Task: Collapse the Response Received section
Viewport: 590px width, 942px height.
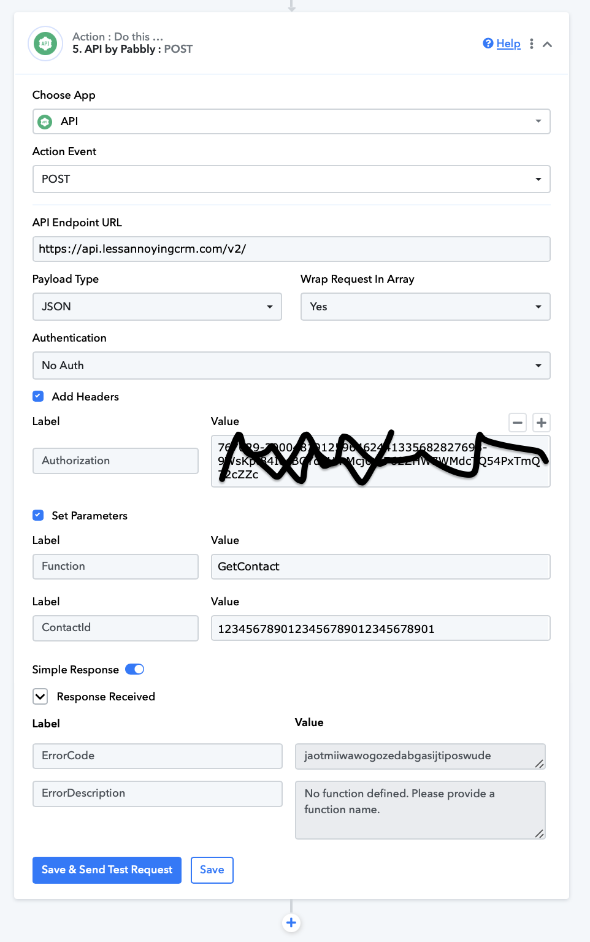Action: coord(40,697)
